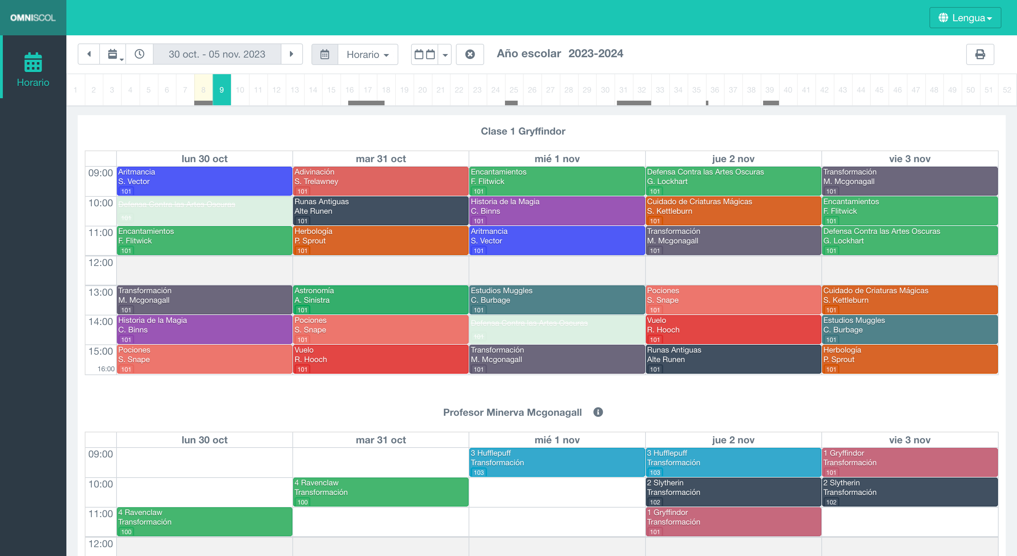Click the previous week arrow button
The height and width of the screenshot is (556, 1017).
(x=89, y=54)
